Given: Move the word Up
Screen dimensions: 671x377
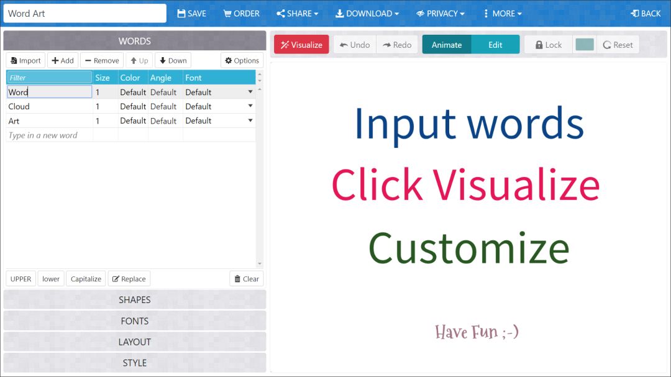Looking at the screenshot, I should point(139,60).
